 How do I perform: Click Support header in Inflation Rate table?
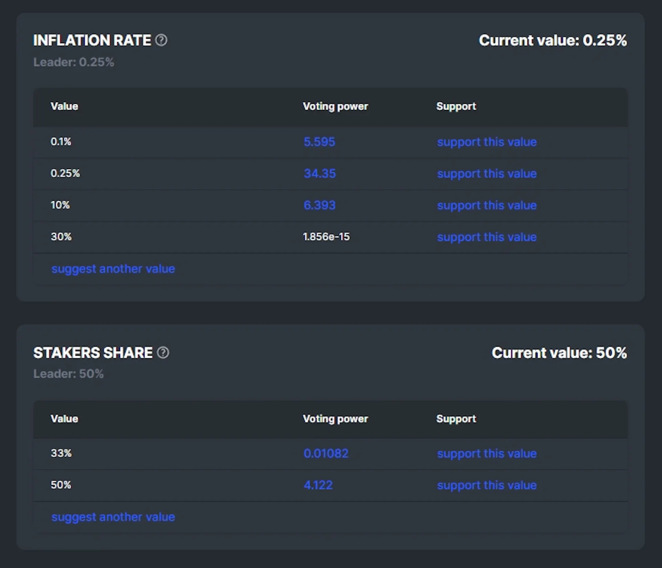[456, 107]
